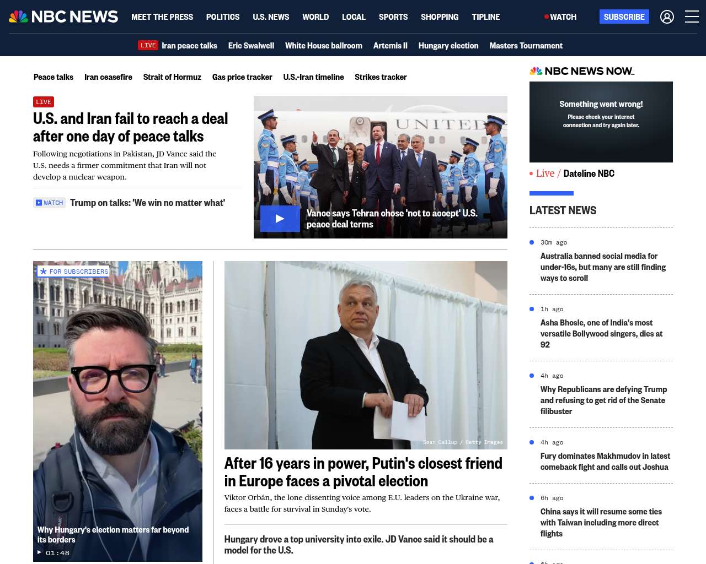The image size is (706, 564).
Task: Open the Meet the Press menu item
Action: click(x=162, y=17)
